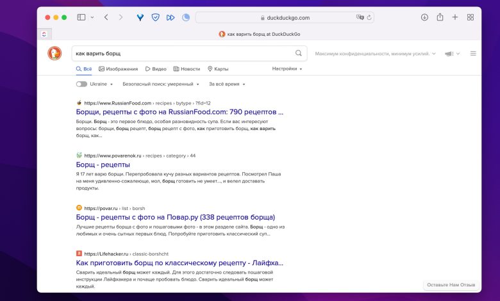
Task: Open the Safari downloads icon
Action: 424,17
